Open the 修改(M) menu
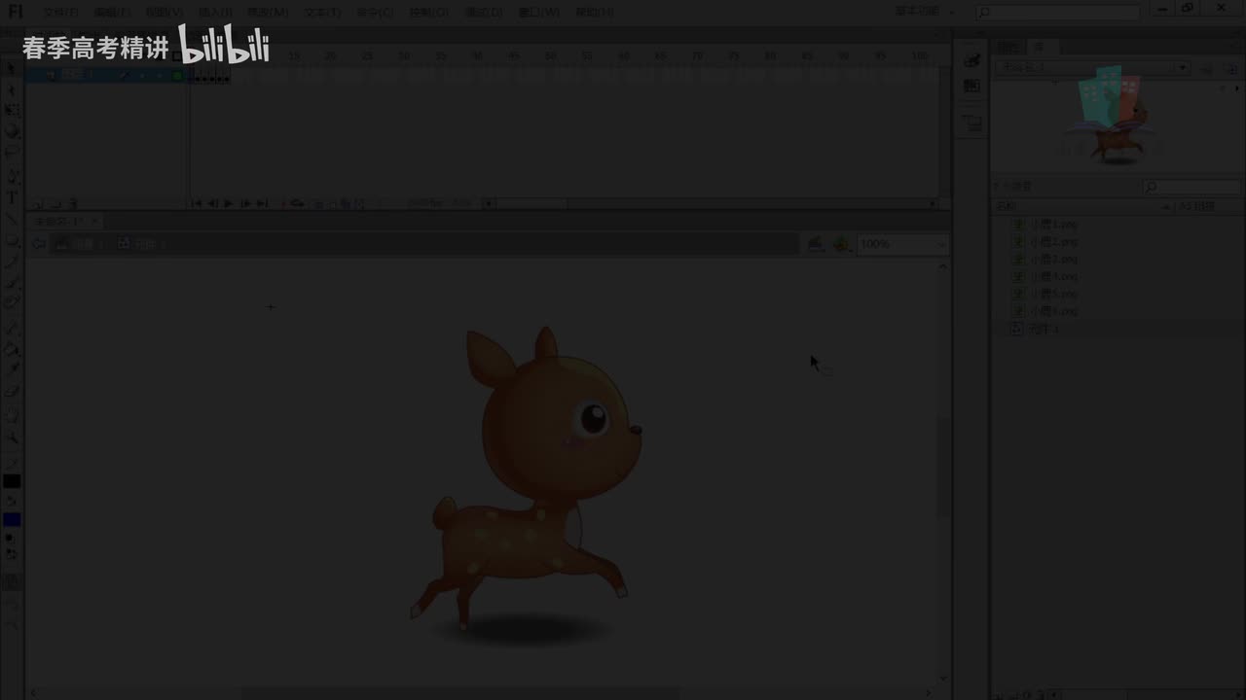 pos(268,12)
